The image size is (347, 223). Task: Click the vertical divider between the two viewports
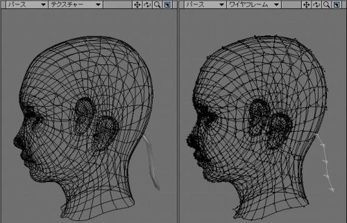(178, 112)
